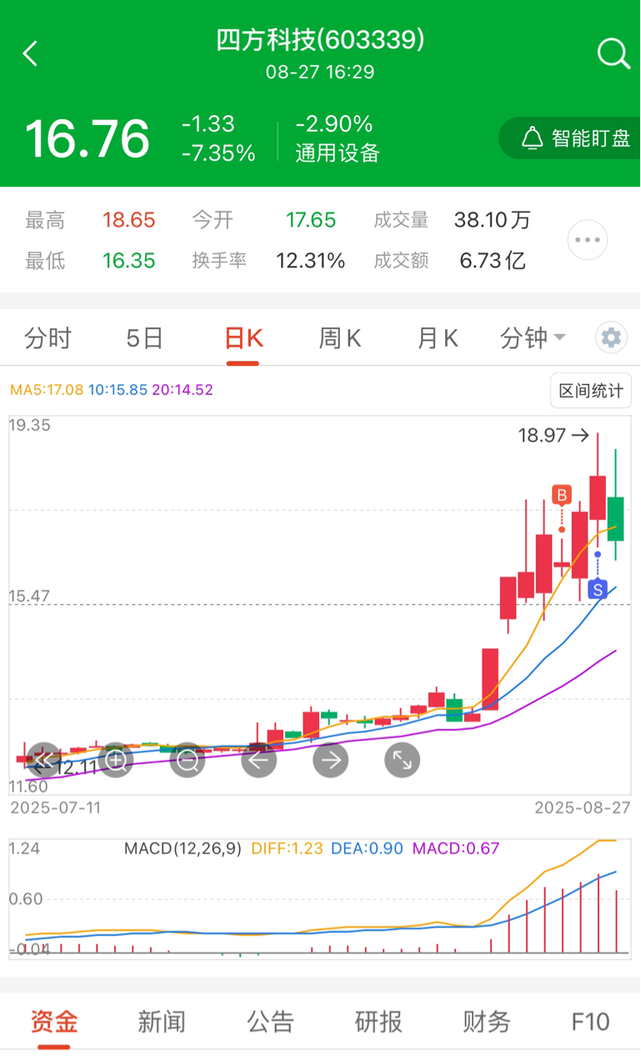The width and height of the screenshot is (641, 1060).
Task: Tap the MA5:17.08 indicator label
Action: [47, 390]
